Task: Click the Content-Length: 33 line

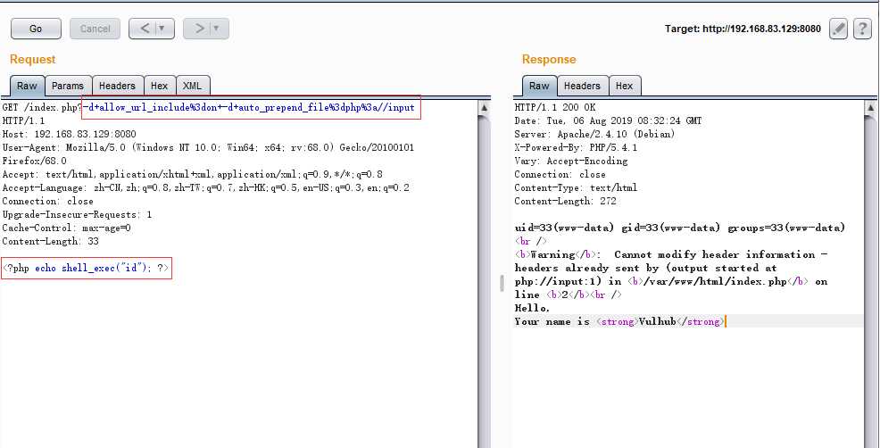Action: tap(50, 242)
